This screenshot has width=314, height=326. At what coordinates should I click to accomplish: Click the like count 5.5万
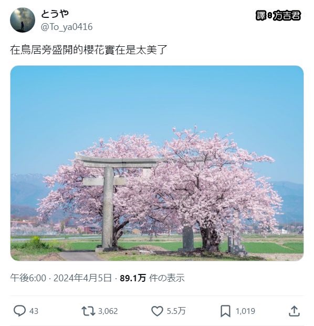[176, 311]
